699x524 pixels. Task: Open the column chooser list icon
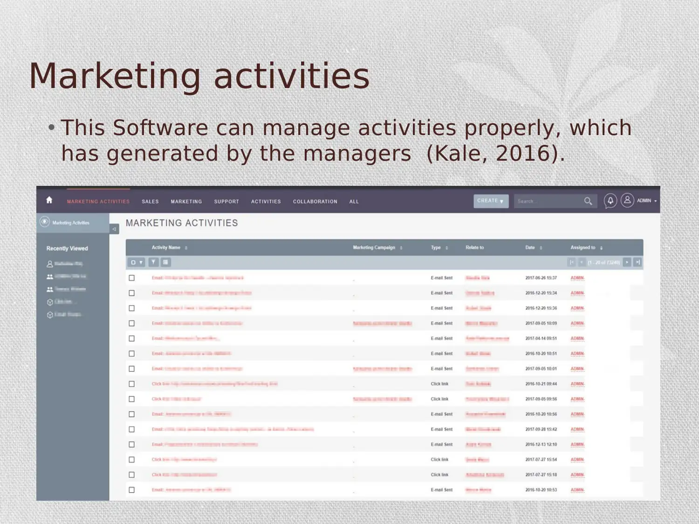tap(165, 262)
